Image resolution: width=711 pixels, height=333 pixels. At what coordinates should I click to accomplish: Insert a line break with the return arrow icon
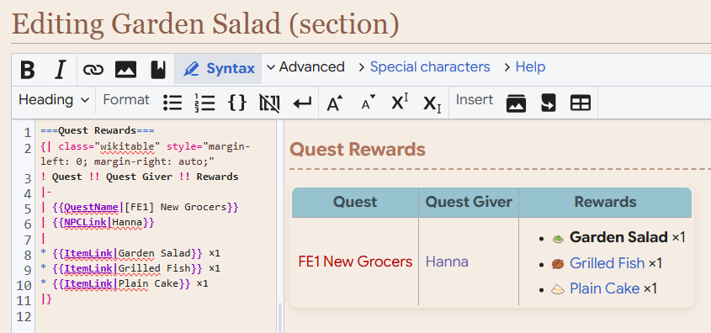pos(302,103)
